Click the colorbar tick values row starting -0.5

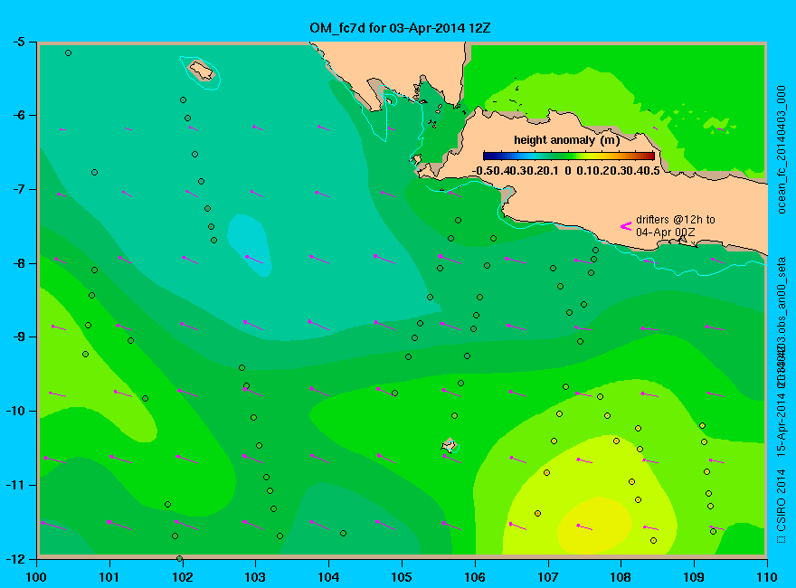pos(565,171)
